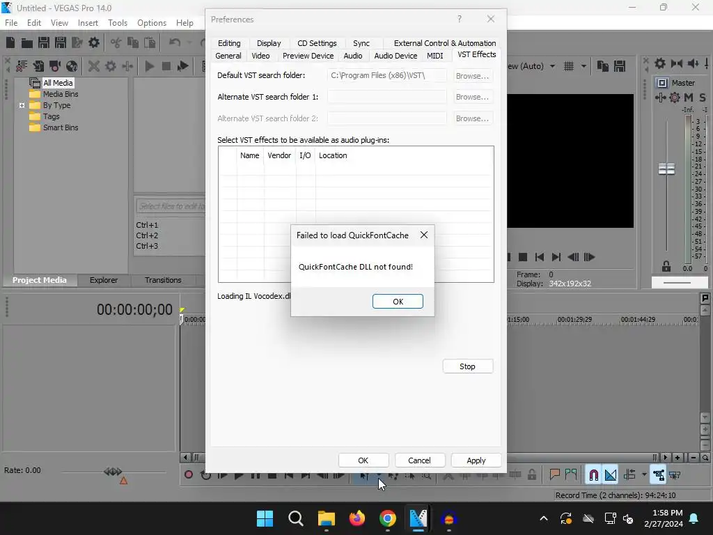Viewport: 713px width, 535px height.
Task: Click the Dim Output speaker icon
Action: tap(693, 63)
